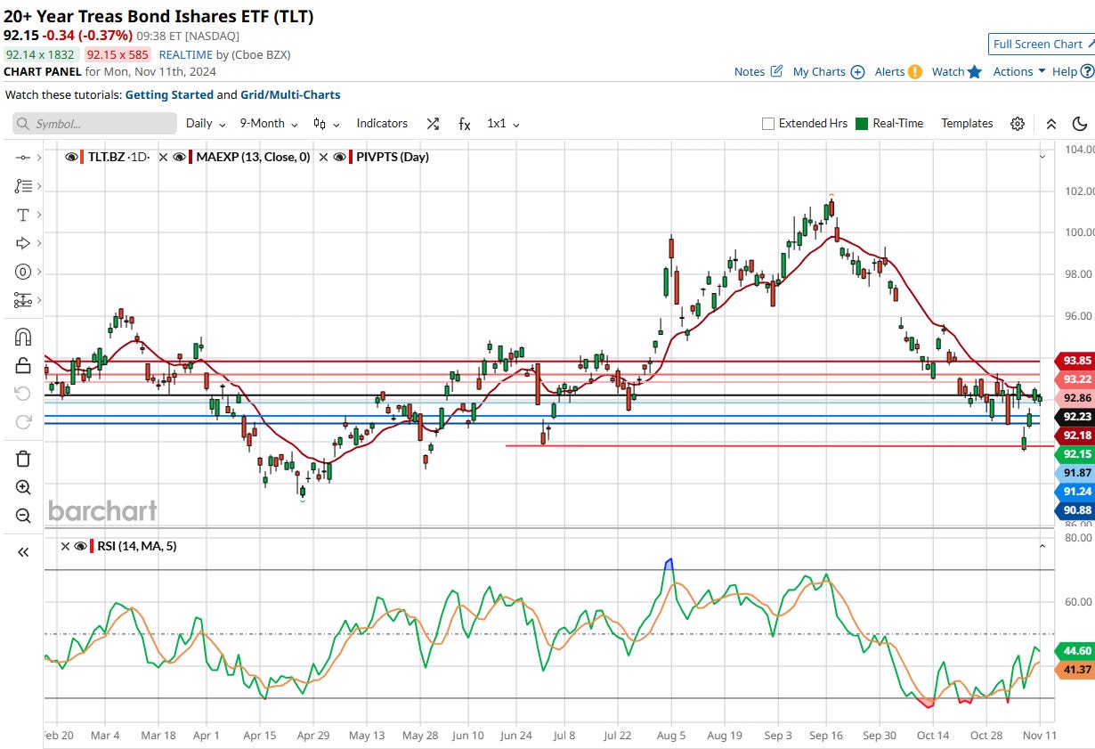The height and width of the screenshot is (749, 1095).
Task: Focus the Symbol search input field
Action: coord(95,124)
